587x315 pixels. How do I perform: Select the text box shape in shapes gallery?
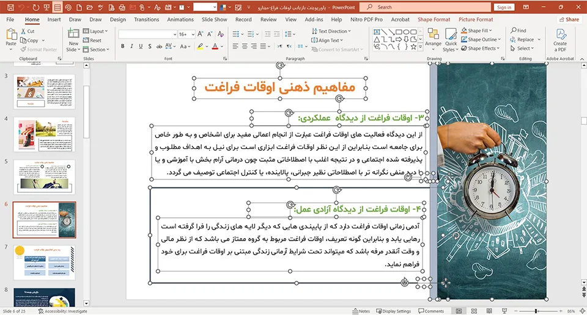377,32
